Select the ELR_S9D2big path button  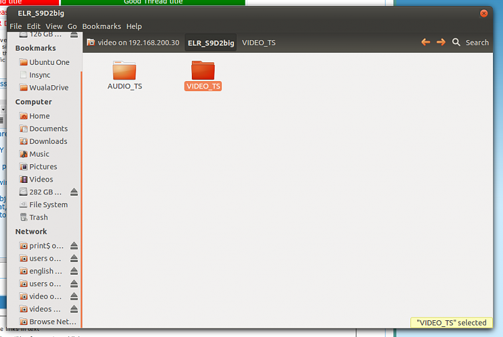(x=211, y=43)
